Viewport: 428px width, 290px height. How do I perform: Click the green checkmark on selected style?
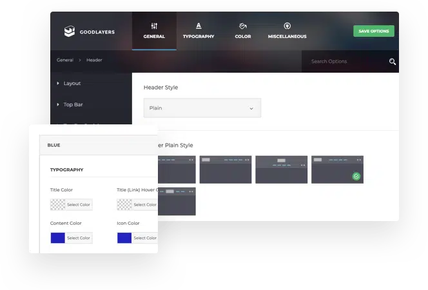[x=356, y=176]
